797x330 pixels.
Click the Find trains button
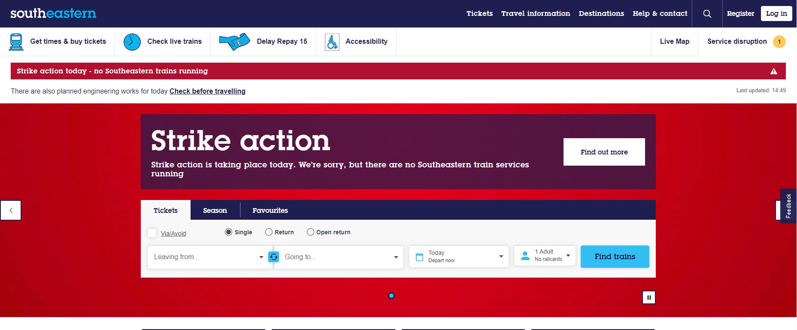(615, 257)
